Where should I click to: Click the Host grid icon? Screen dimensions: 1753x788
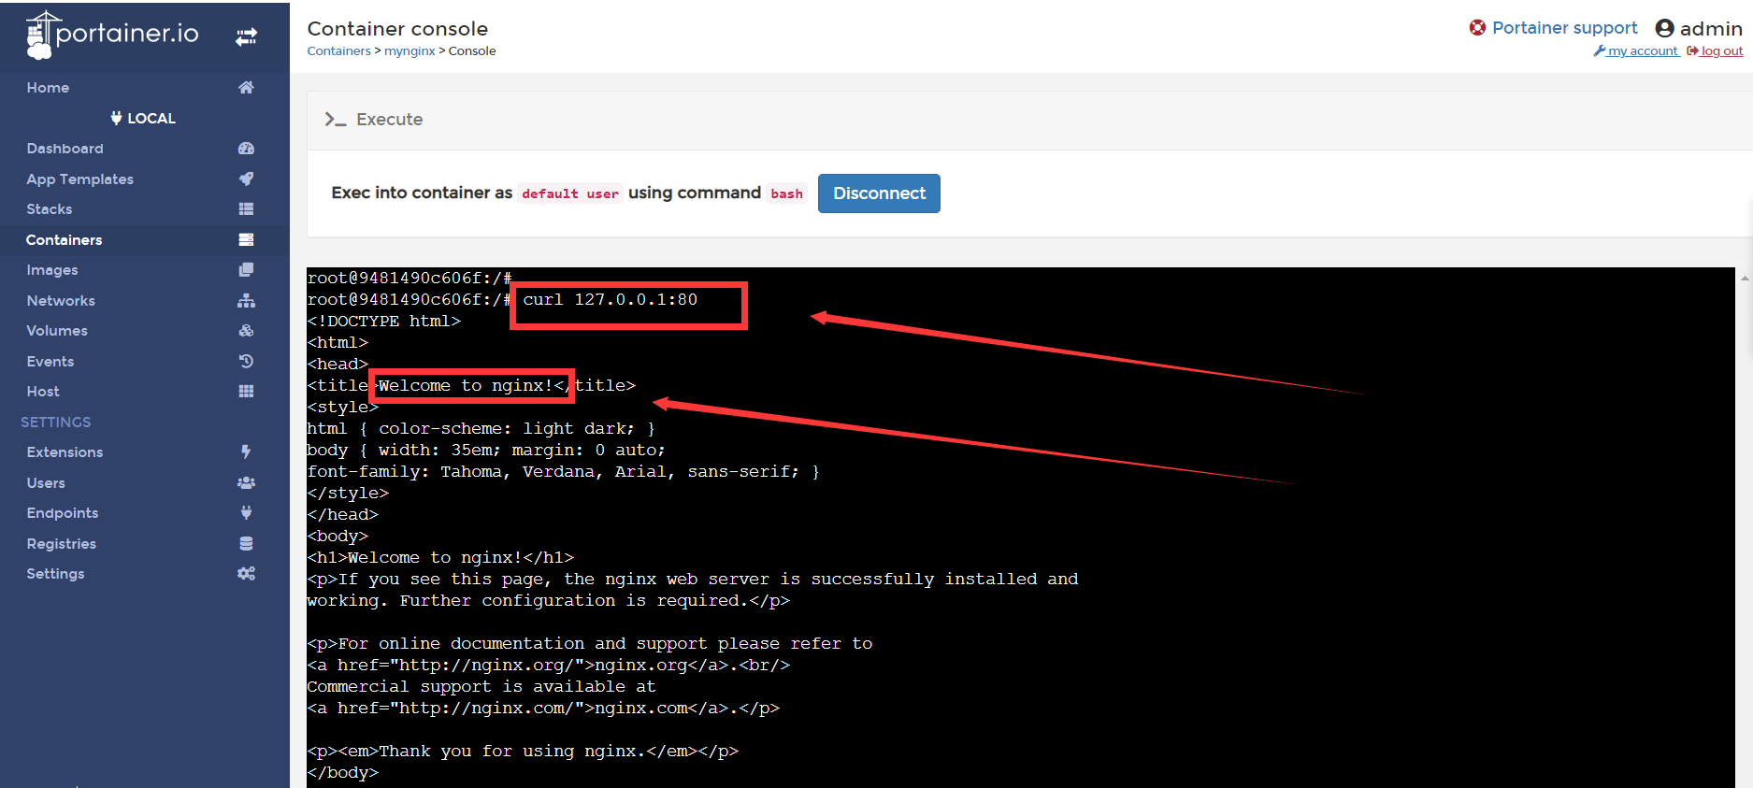pos(246,391)
